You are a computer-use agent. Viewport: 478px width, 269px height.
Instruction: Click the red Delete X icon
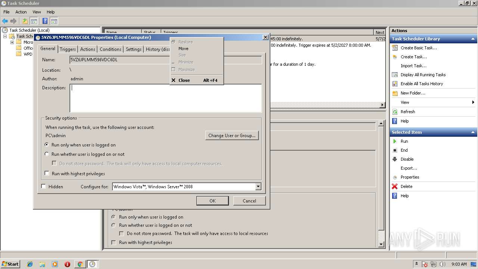(395, 186)
